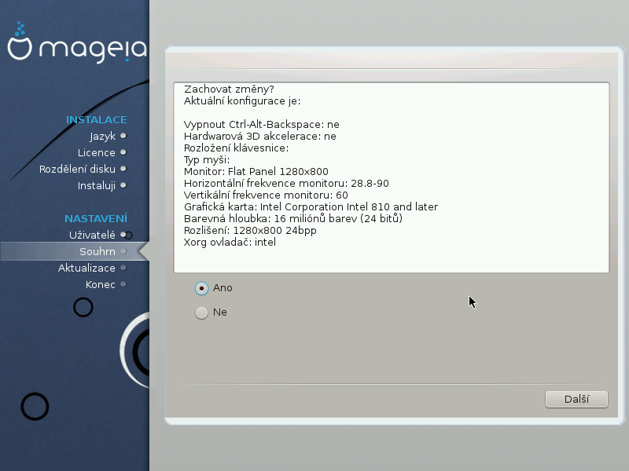
Task: Select the Konec step
Action: [101, 284]
